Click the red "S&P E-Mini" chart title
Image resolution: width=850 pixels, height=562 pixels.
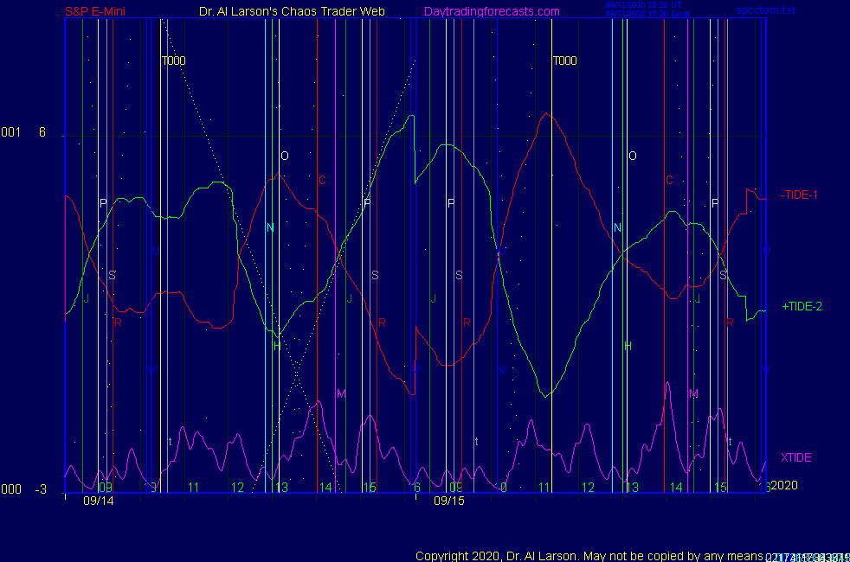(95, 11)
